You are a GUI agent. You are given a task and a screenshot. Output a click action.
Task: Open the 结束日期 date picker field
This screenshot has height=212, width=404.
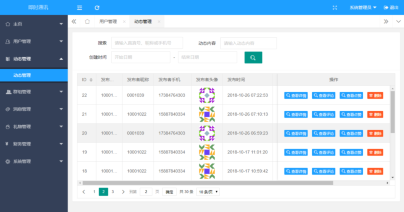[x=208, y=57]
